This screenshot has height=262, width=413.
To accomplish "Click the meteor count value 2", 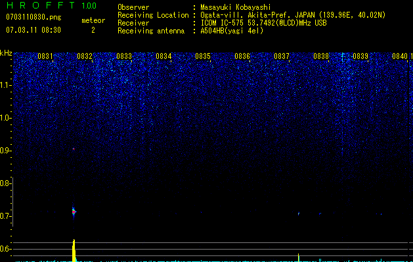I will pyautogui.click(x=93, y=30).
